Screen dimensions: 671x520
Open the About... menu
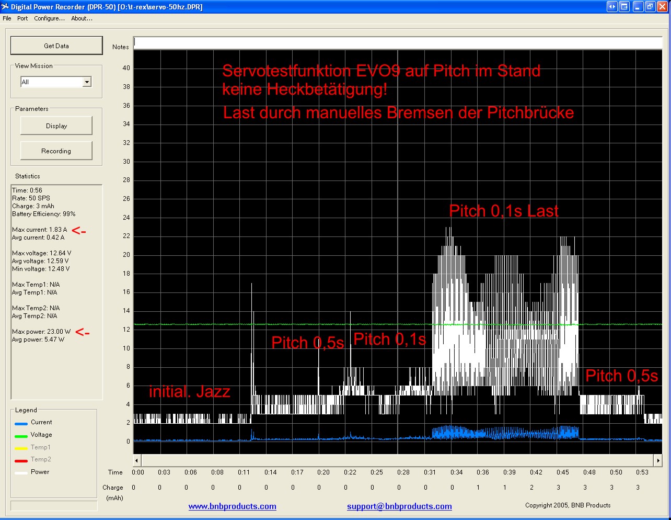pyautogui.click(x=82, y=18)
